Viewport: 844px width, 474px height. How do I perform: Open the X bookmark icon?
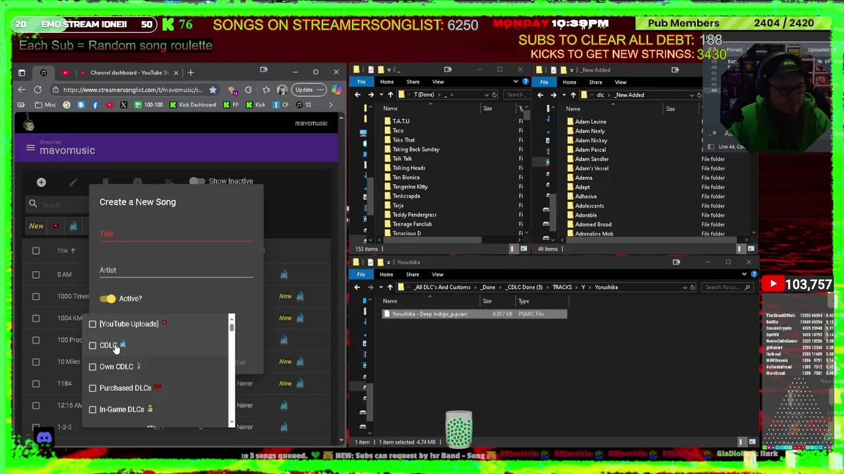[x=123, y=105]
